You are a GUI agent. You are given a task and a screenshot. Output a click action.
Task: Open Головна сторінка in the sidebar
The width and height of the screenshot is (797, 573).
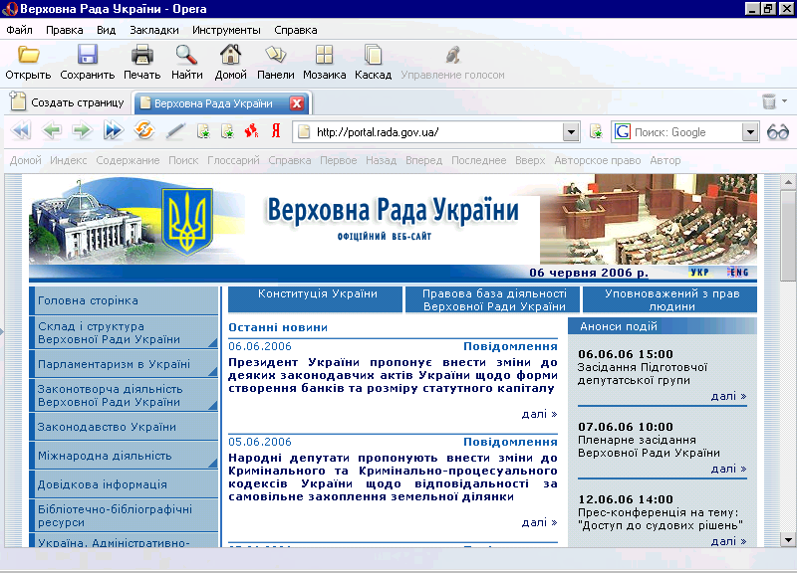[x=124, y=300]
